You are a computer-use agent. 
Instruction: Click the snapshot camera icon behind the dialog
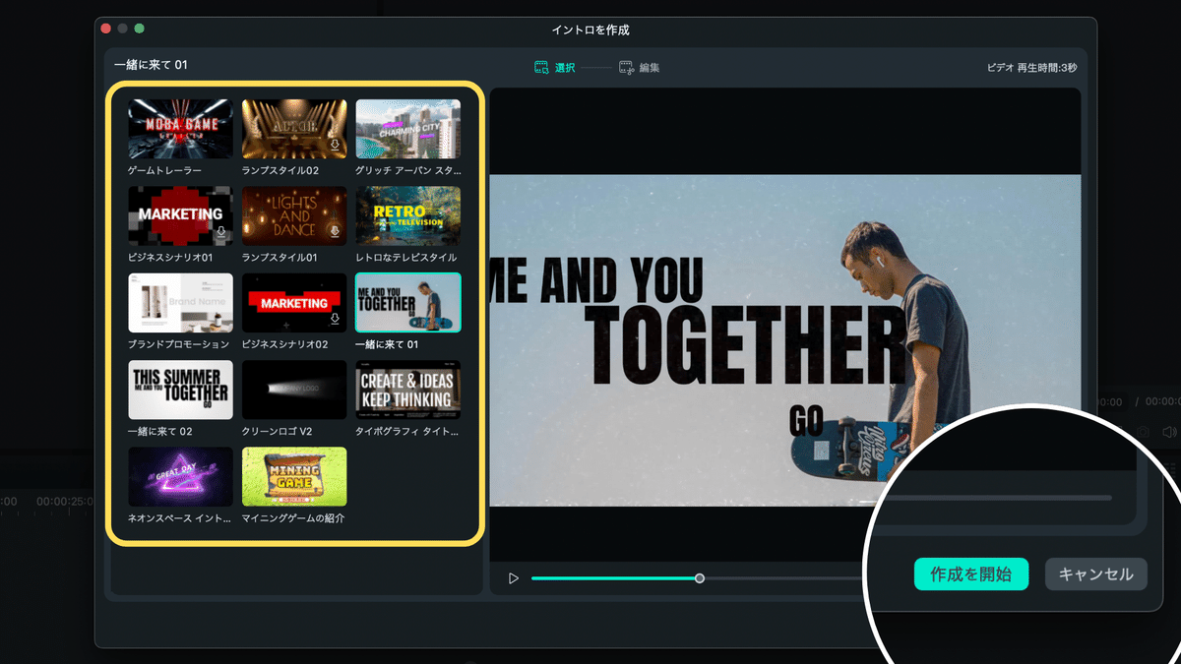[1144, 432]
